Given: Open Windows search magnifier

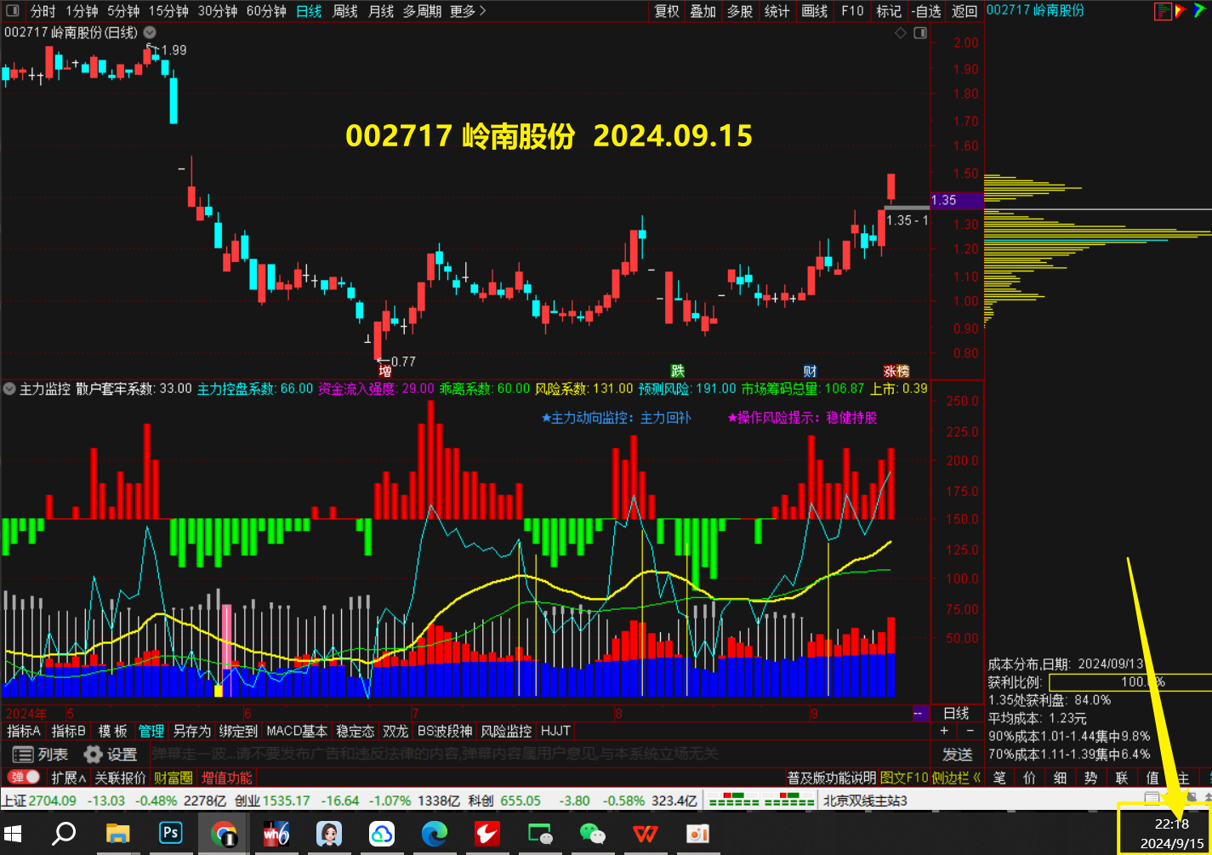Looking at the screenshot, I should coord(64,833).
